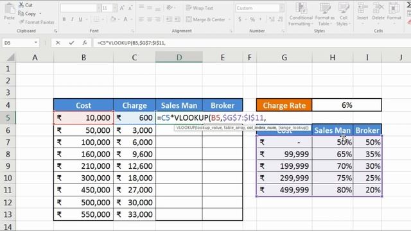The height and width of the screenshot is (231, 411).
Task: Toggle Merge & Center
Action: point(205,19)
